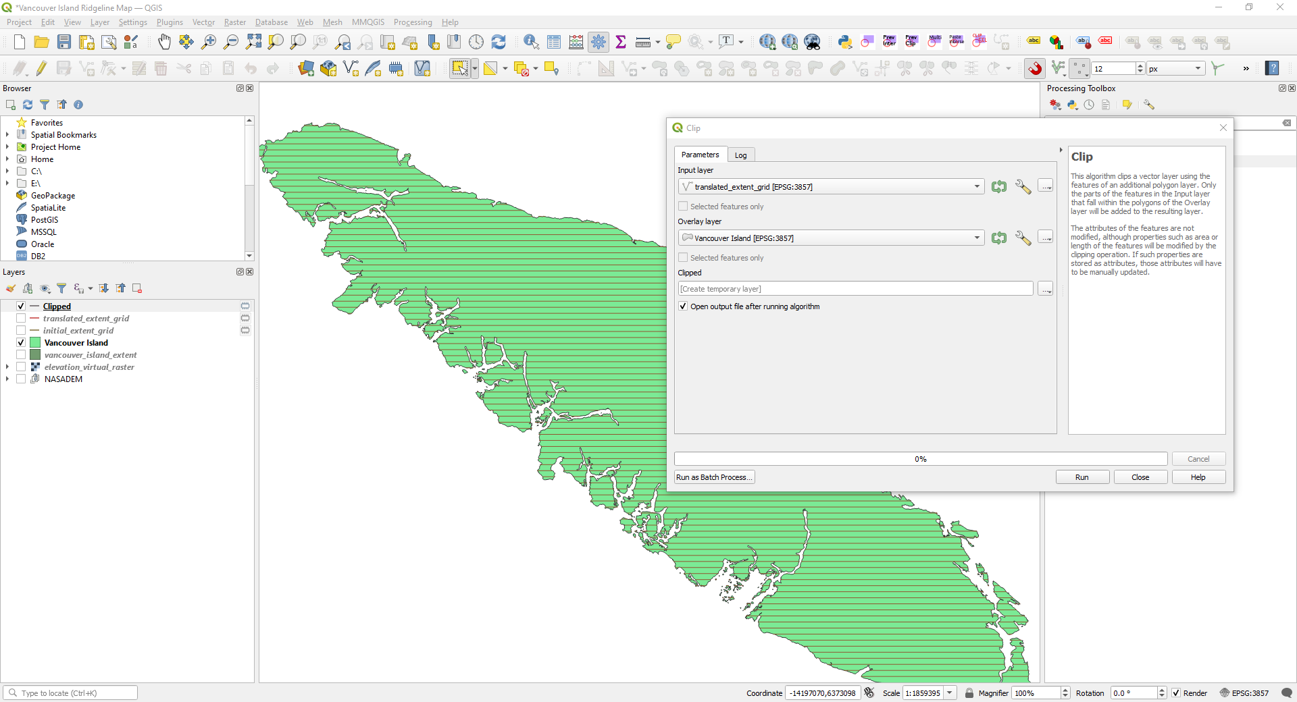1297x702 pixels.
Task: Uncheck Open output file after running algorithm
Action: tap(683, 306)
